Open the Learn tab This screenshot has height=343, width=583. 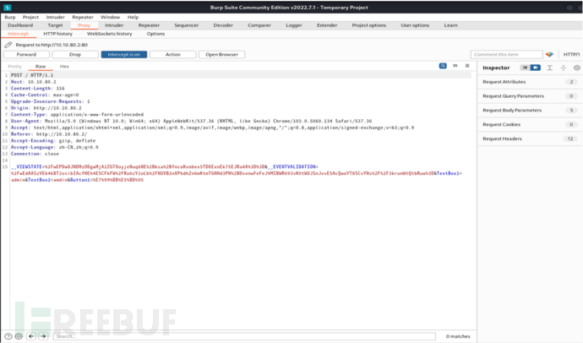pyautogui.click(x=450, y=25)
